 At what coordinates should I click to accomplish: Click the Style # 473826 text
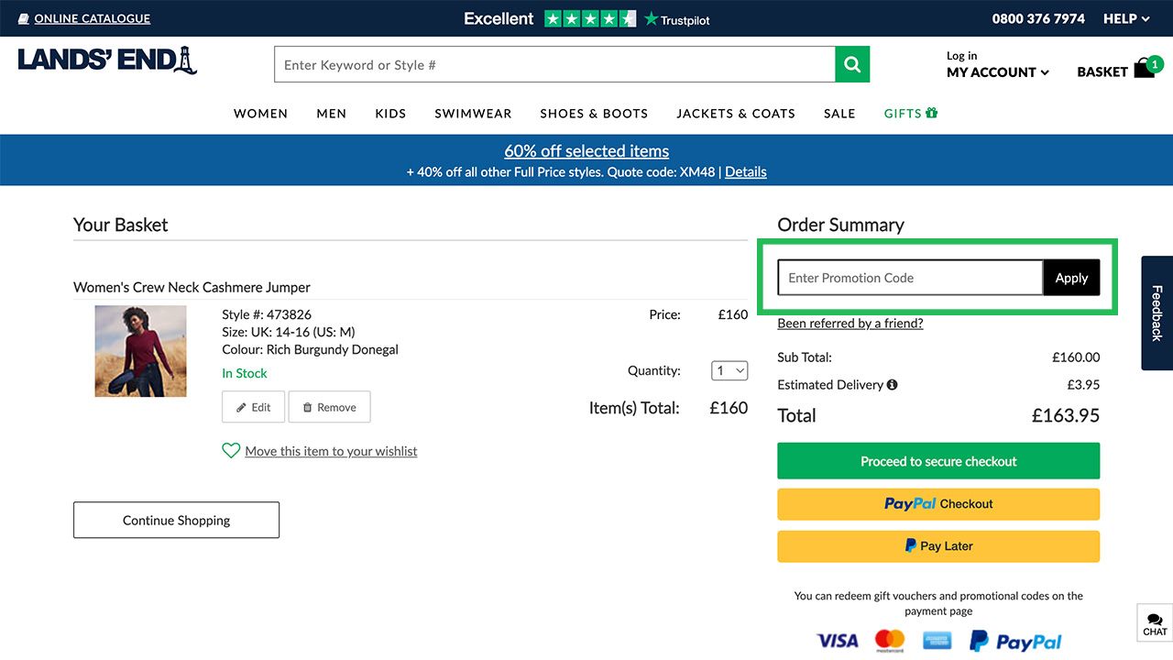267,314
